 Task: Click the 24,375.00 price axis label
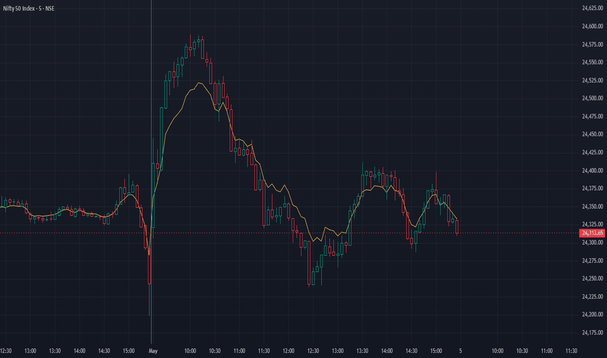[x=592, y=189]
